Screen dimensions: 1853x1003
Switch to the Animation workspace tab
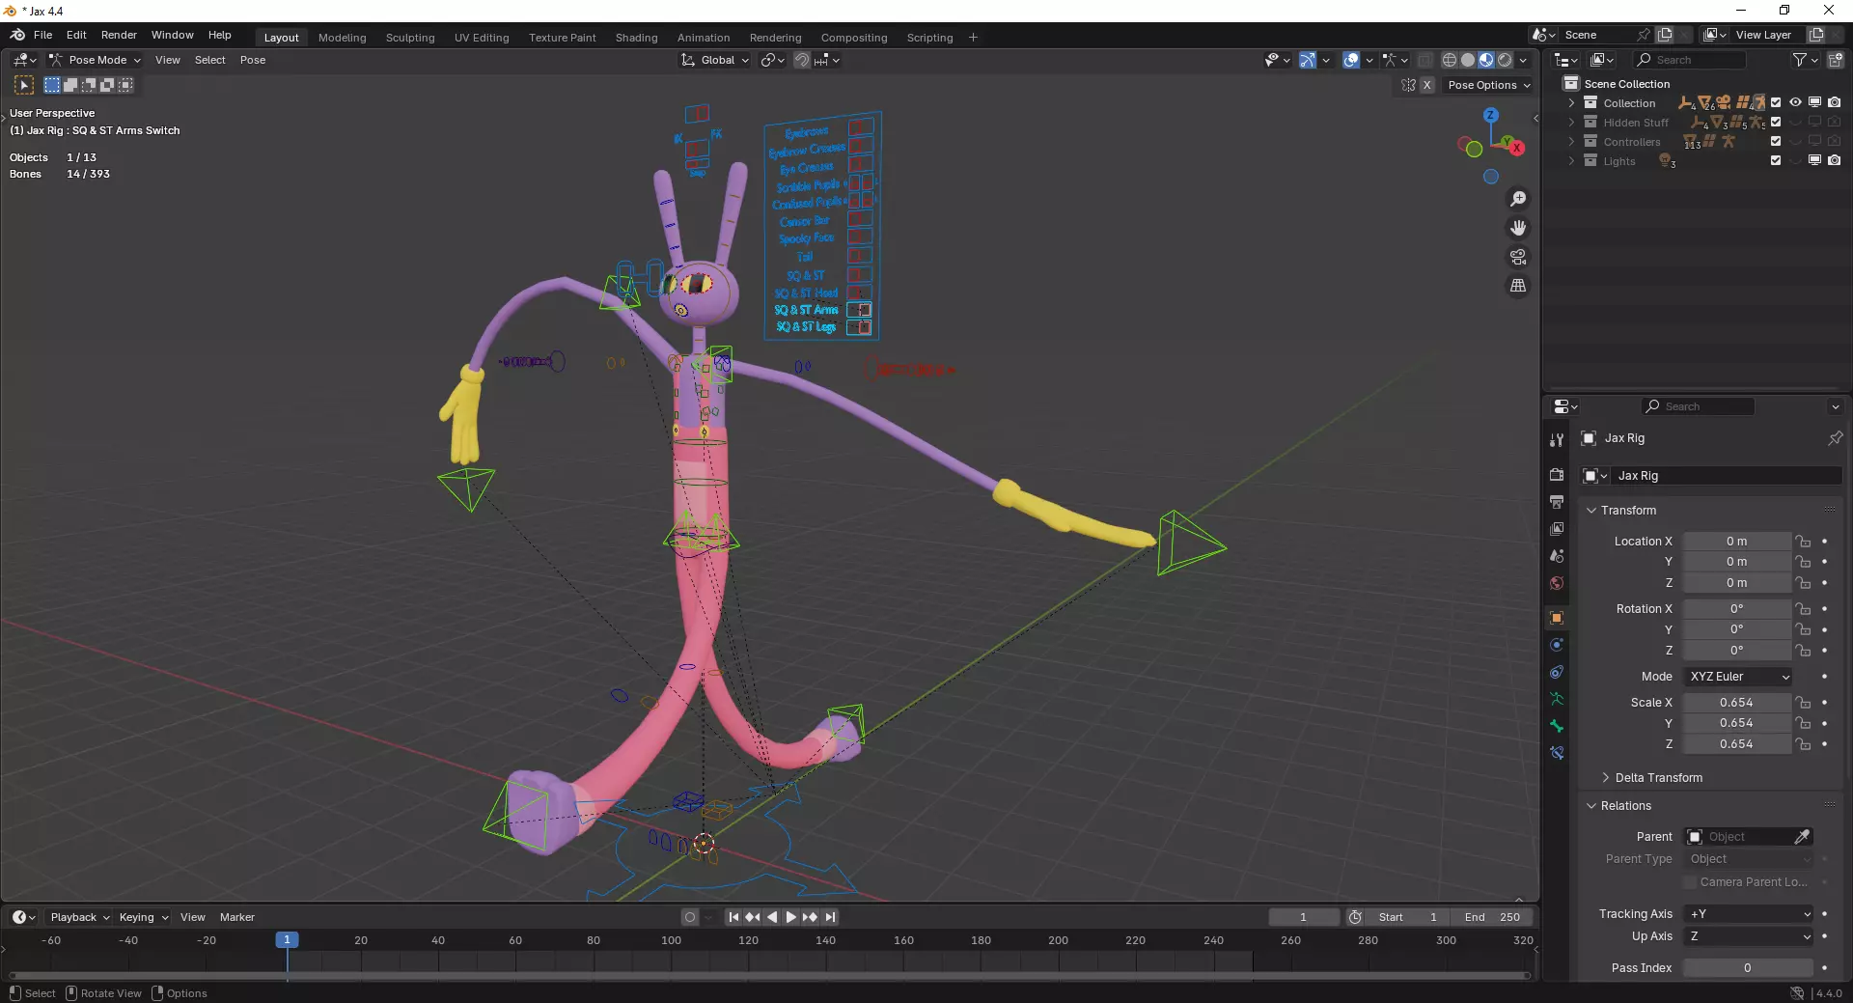coord(704,38)
